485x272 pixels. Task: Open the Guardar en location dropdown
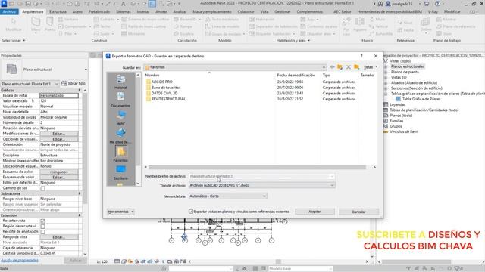(x=324, y=67)
